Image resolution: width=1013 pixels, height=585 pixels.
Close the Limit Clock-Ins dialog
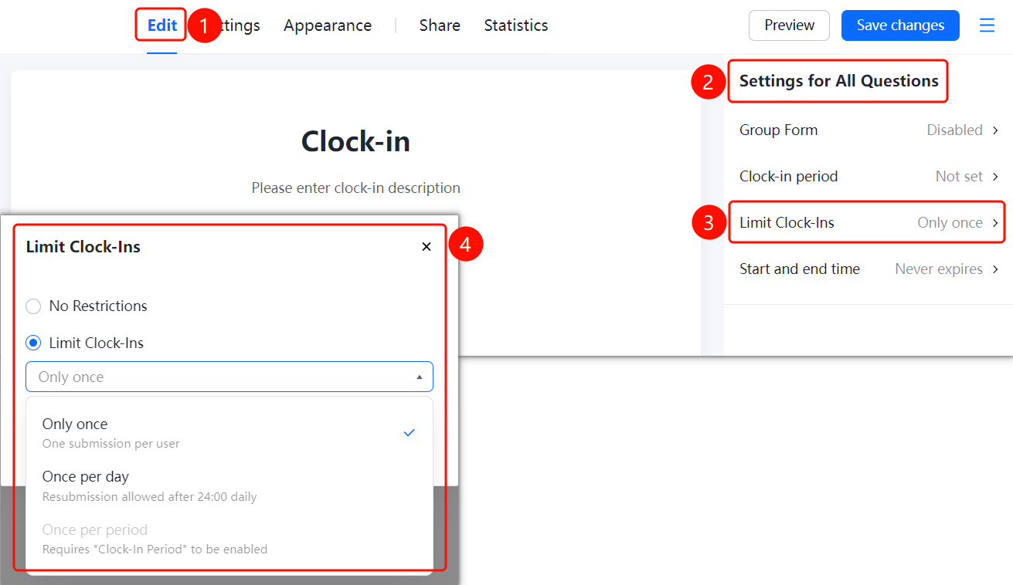(427, 247)
